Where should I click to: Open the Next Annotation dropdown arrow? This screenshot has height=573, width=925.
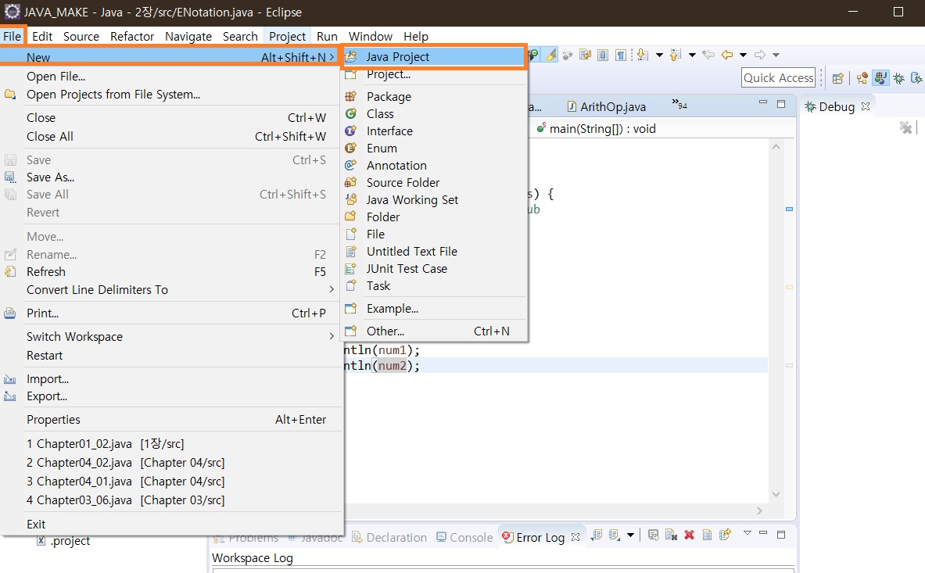pyautogui.click(x=659, y=55)
